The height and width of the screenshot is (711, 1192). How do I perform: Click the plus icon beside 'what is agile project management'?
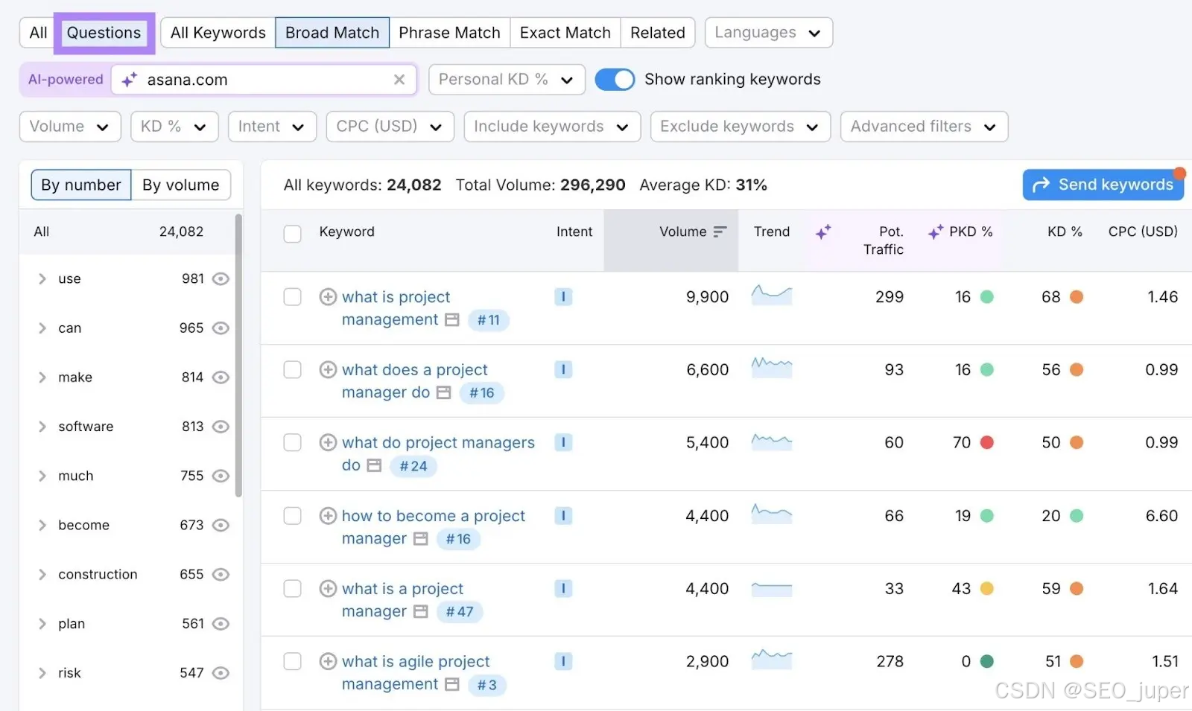click(x=328, y=661)
